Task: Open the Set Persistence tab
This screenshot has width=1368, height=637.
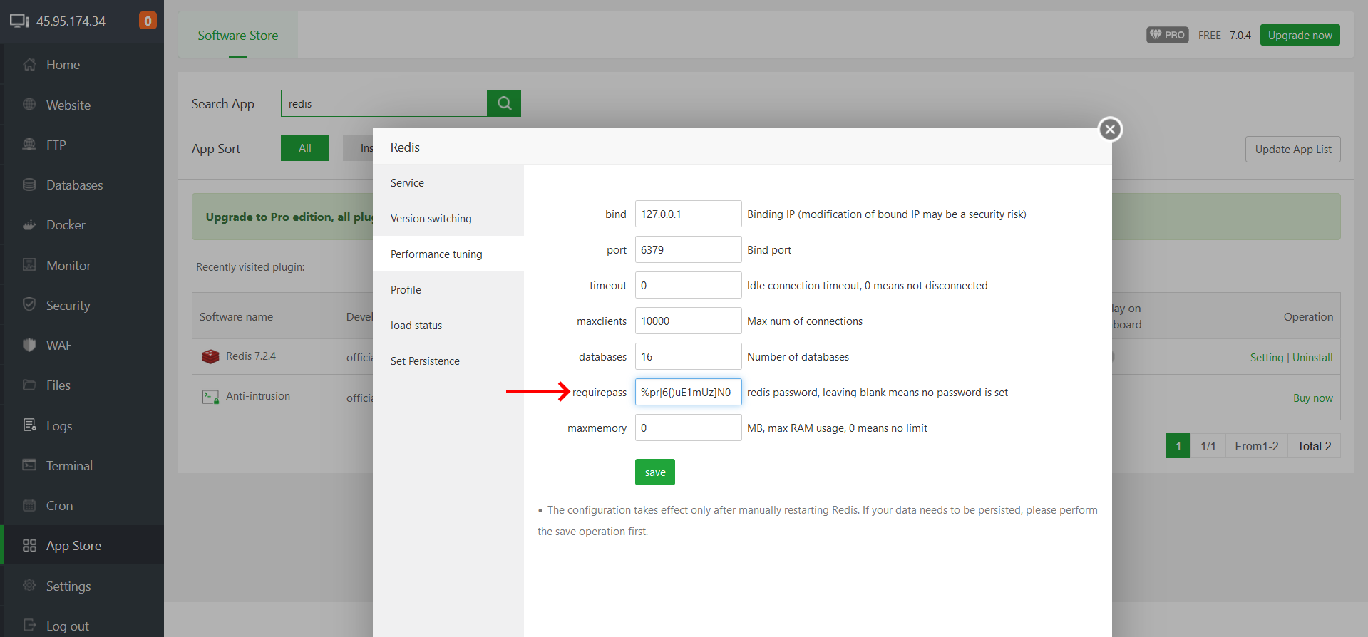Action: tap(448, 361)
